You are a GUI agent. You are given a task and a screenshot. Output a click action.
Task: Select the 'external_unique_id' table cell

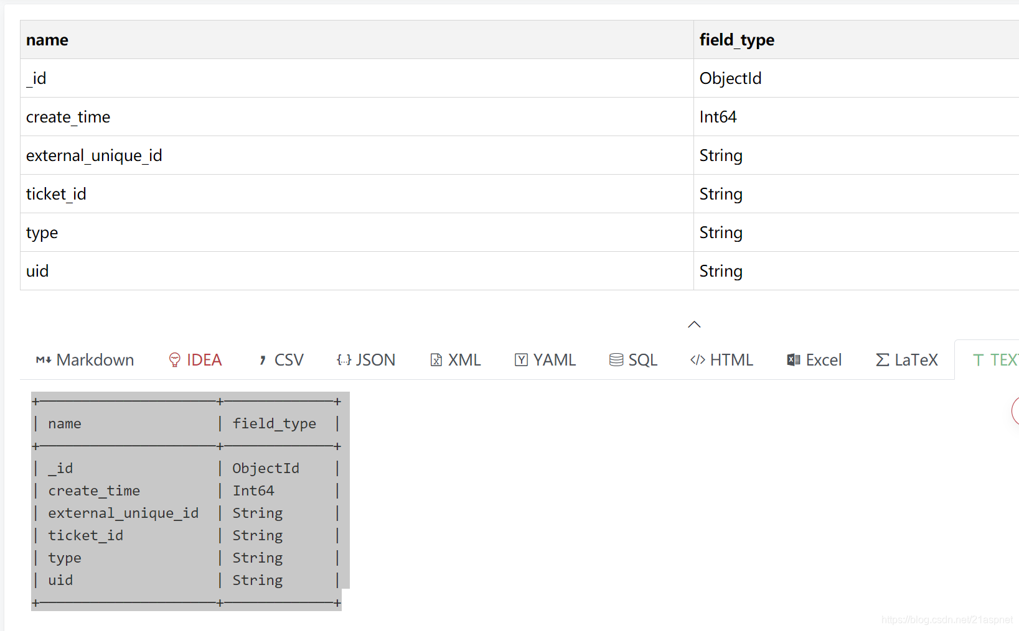357,155
